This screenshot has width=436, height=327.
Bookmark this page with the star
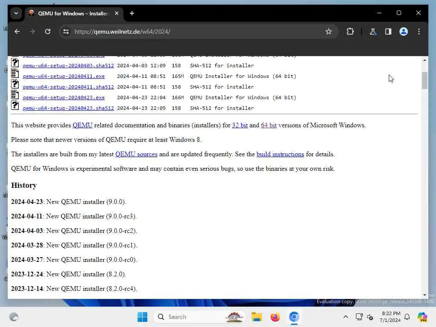pyautogui.click(x=329, y=32)
